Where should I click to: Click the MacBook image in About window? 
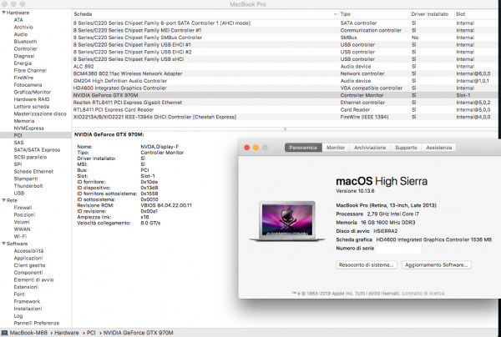pyautogui.click(x=287, y=220)
